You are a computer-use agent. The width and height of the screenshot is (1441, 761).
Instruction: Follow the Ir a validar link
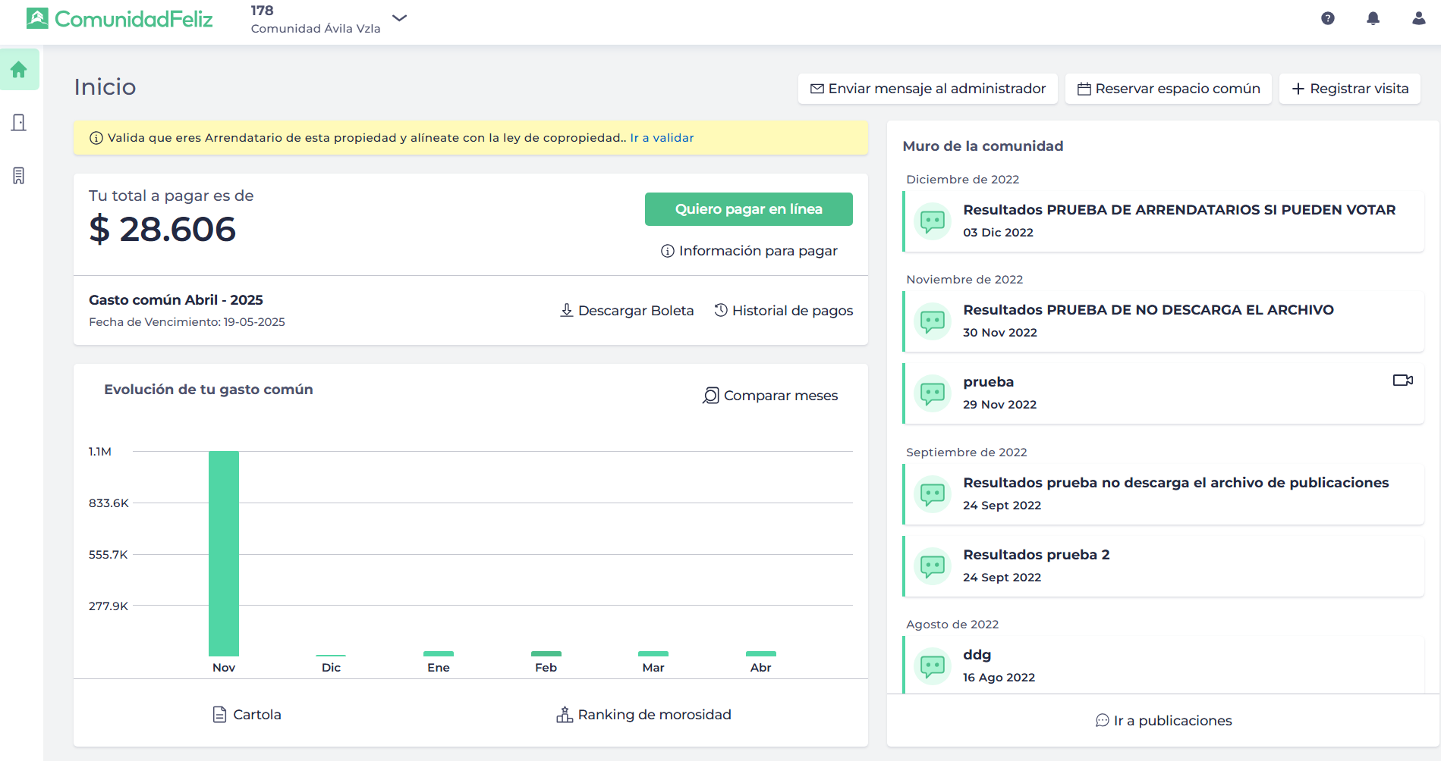click(x=662, y=138)
